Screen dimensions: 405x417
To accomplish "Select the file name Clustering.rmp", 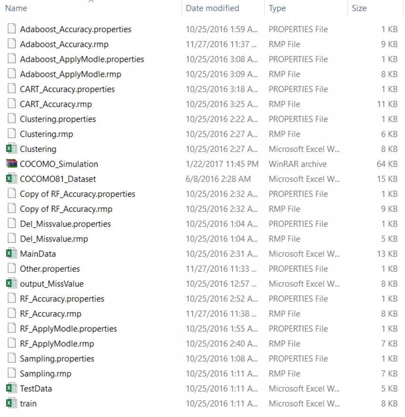I will [x=47, y=134].
